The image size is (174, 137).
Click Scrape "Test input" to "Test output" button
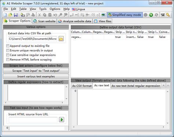[36, 71]
